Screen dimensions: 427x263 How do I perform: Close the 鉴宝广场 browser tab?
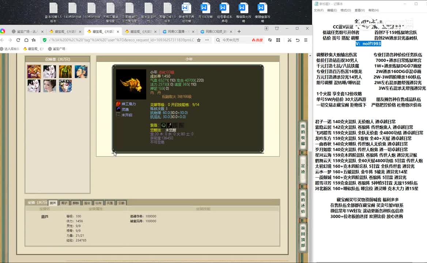pyautogui.click(x=42, y=31)
